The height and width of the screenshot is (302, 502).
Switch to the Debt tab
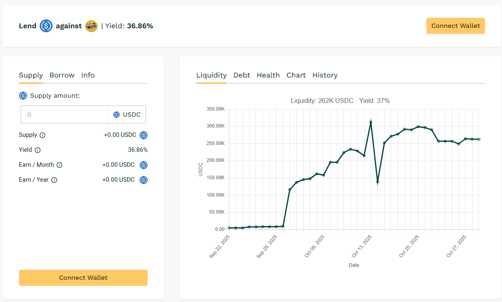pyautogui.click(x=241, y=75)
